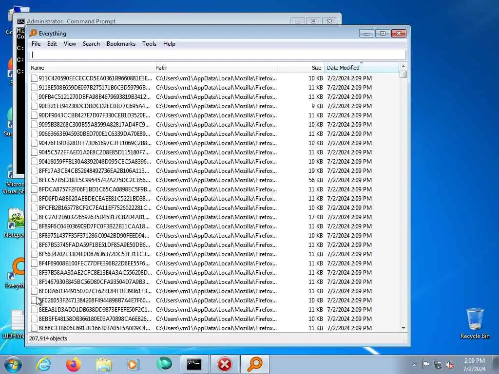Click file icon of 8FEC57B5E2BEE5C row
This screenshot has width=499, height=374.
(34, 180)
